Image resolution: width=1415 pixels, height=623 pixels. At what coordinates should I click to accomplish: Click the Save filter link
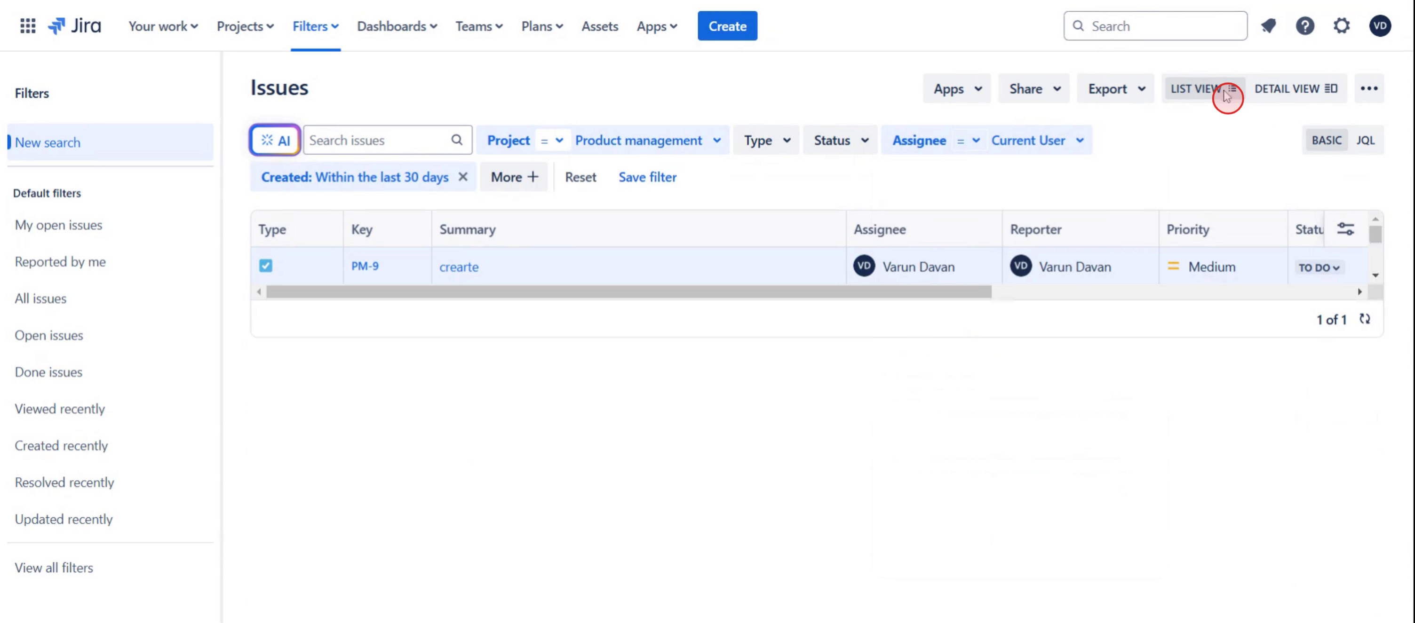click(647, 177)
